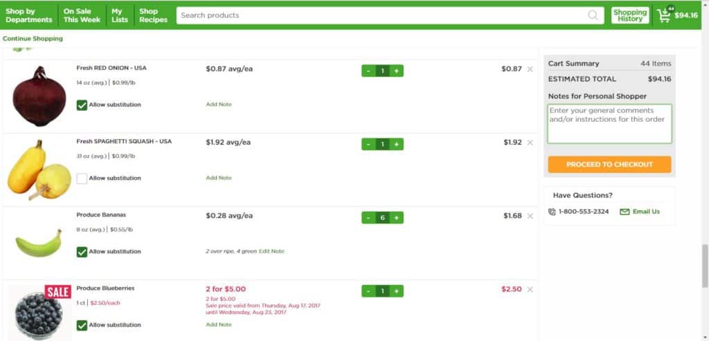The width and height of the screenshot is (709, 341).
Task: Click the phone icon beside 1-800-553-2324
Action: click(x=552, y=212)
